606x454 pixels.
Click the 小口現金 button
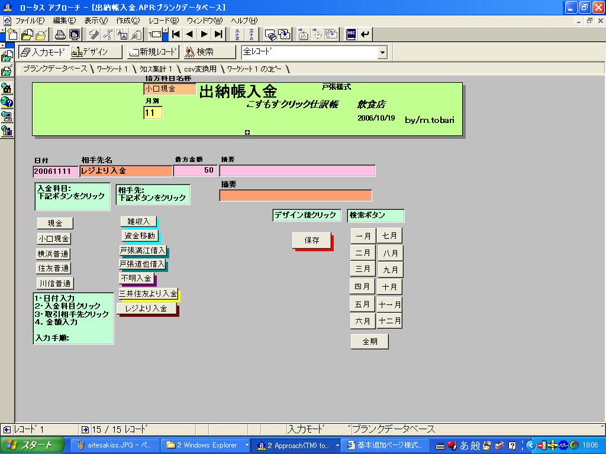54,239
